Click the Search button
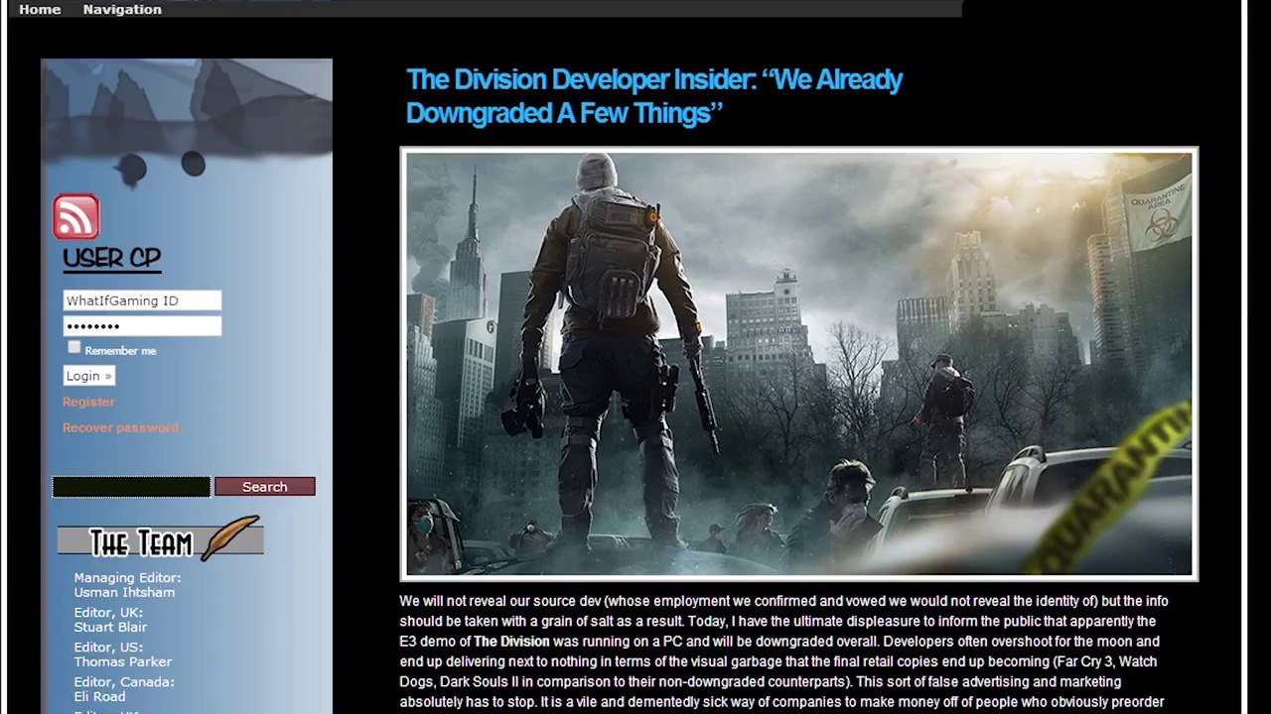The width and height of the screenshot is (1271, 714). tap(265, 486)
